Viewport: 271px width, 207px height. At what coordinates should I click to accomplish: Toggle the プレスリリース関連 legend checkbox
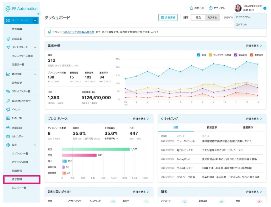point(210,55)
